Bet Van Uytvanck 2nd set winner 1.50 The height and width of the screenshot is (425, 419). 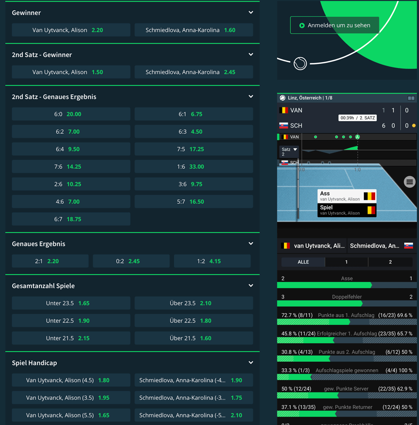(x=71, y=72)
